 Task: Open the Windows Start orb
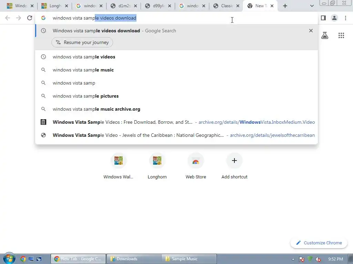9,258
